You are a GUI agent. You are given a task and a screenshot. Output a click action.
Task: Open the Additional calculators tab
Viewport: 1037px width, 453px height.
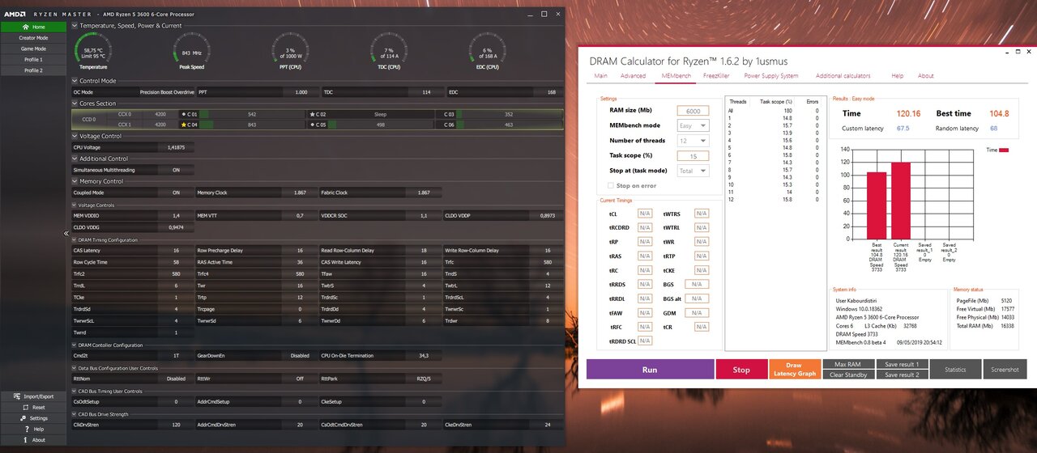[843, 76]
